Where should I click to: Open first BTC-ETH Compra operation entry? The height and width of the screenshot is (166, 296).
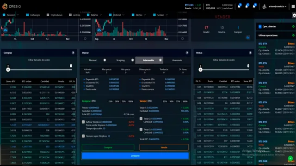(277, 48)
